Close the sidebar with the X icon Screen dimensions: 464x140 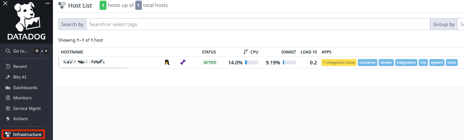[5, 4]
